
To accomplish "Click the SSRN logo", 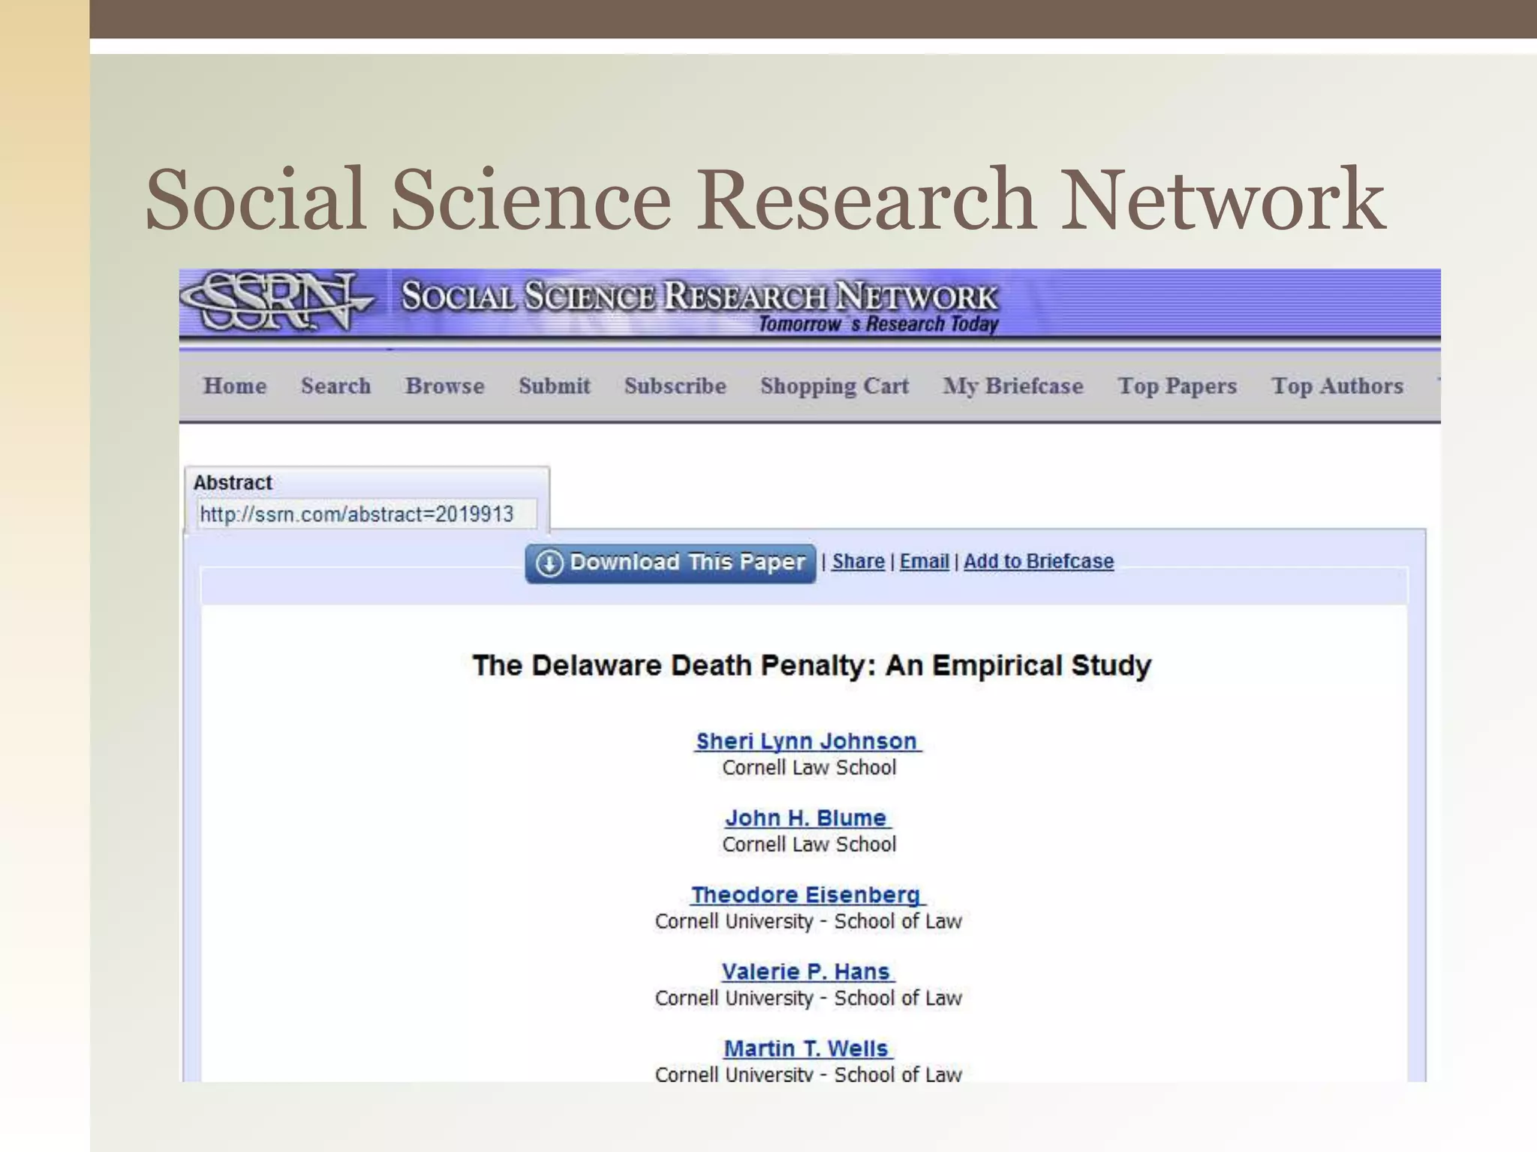I will 278,301.
